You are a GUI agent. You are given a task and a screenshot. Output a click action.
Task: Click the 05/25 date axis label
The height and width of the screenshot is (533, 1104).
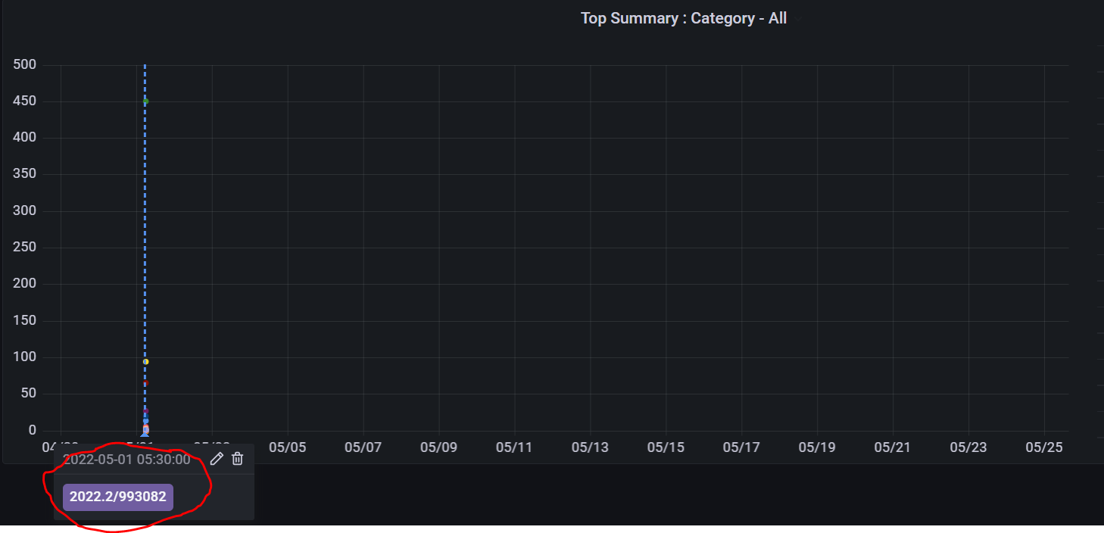point(1043,447)
